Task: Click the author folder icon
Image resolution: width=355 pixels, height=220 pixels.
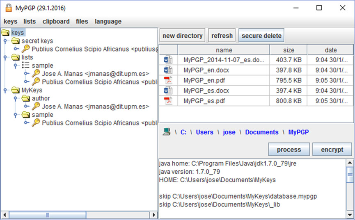Action: coord(26,98)
